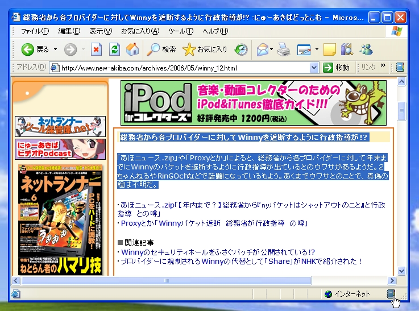Click the green Back arrow button

point(27,49)
